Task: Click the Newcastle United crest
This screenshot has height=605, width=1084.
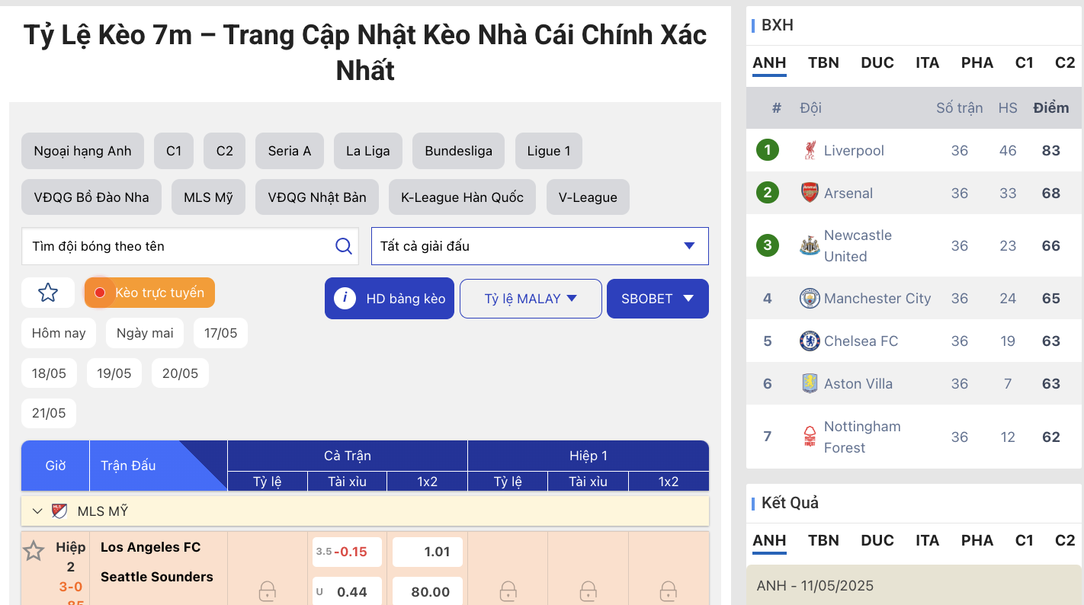Action: pos(810,245)
